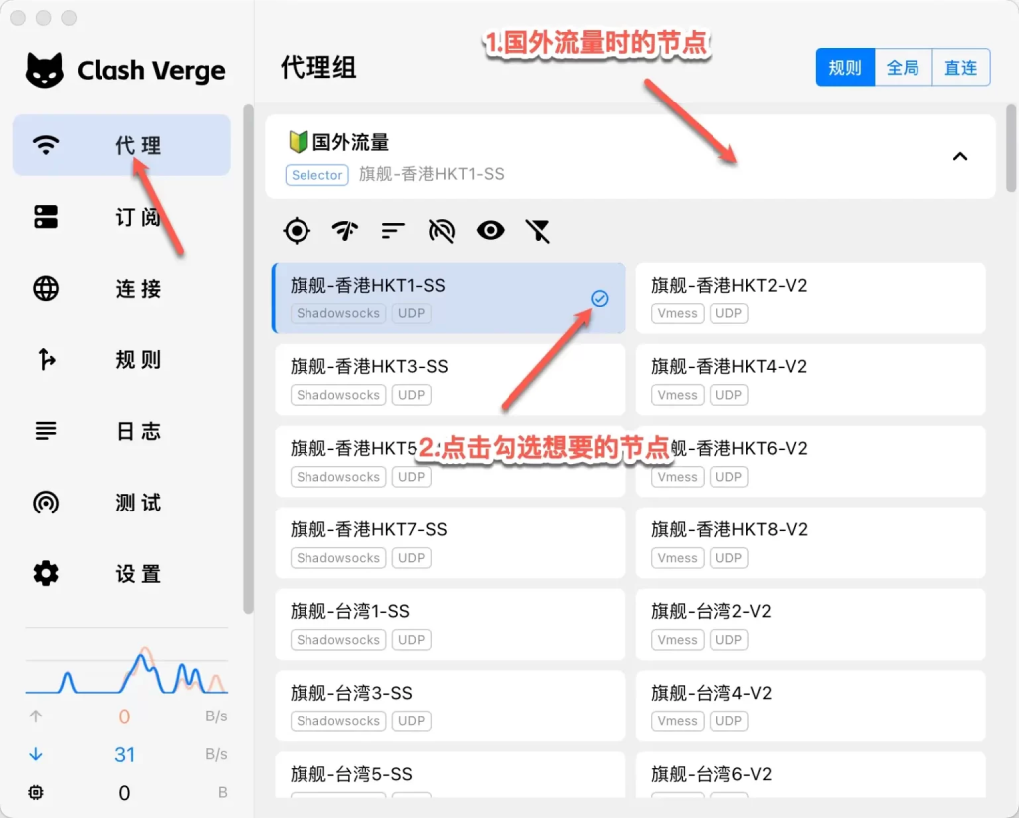1019x818 pixels.
Task: Click the Selector label under 国外流量
Action: coord(316,174)
